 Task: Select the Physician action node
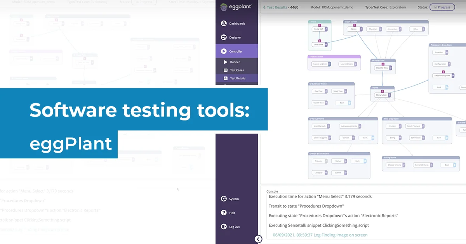pos(375,29)
